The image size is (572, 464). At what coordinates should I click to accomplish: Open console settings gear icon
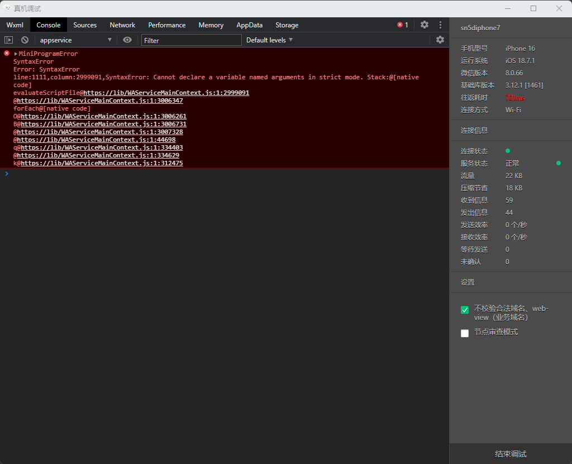[x=440, y=40]
